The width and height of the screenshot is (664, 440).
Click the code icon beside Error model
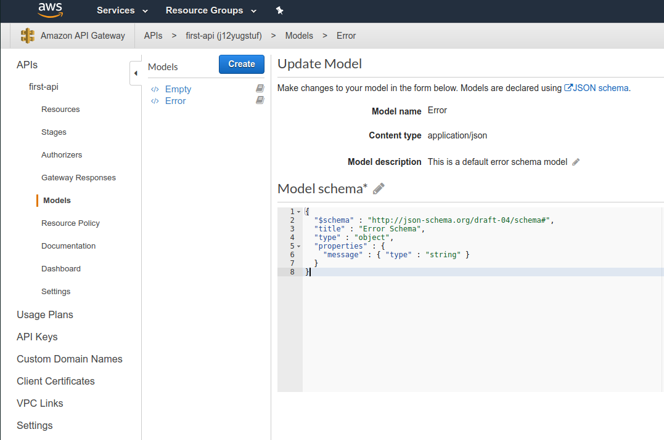point(155,101)
